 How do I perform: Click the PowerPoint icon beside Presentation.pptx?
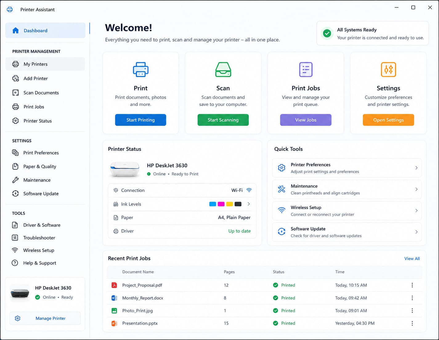click(114, 323)
